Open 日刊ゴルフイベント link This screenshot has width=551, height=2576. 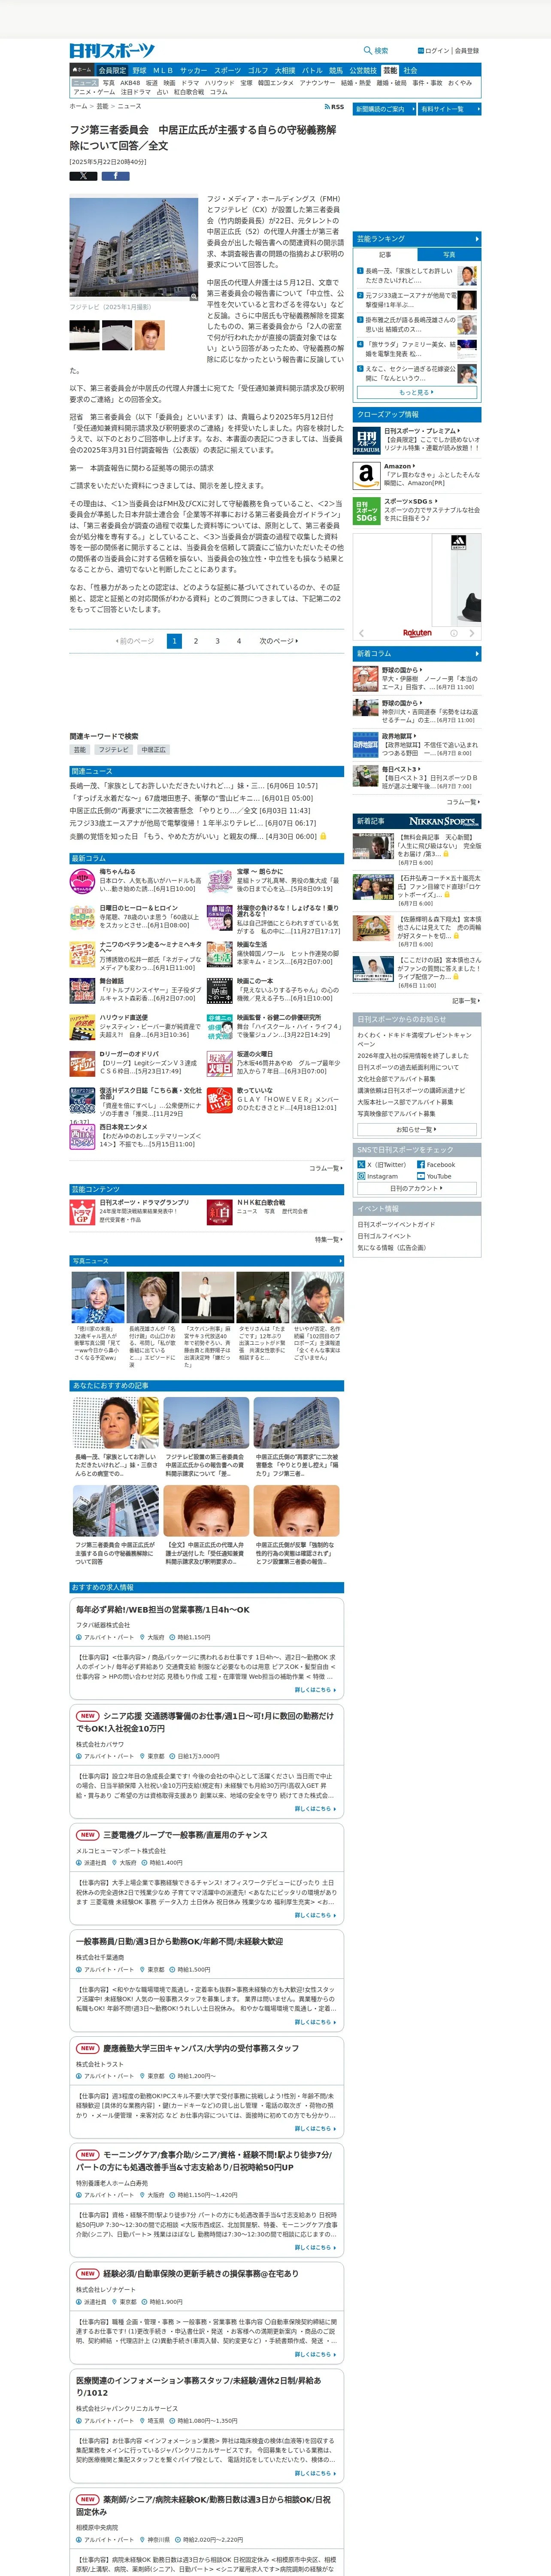[x=384, y=1236]
